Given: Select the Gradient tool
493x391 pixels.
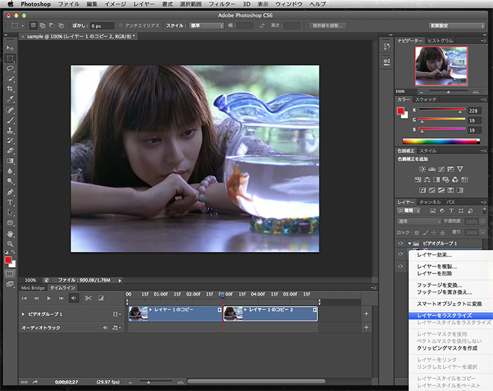Looking at the screenshot, I should [x=10, y=161].
